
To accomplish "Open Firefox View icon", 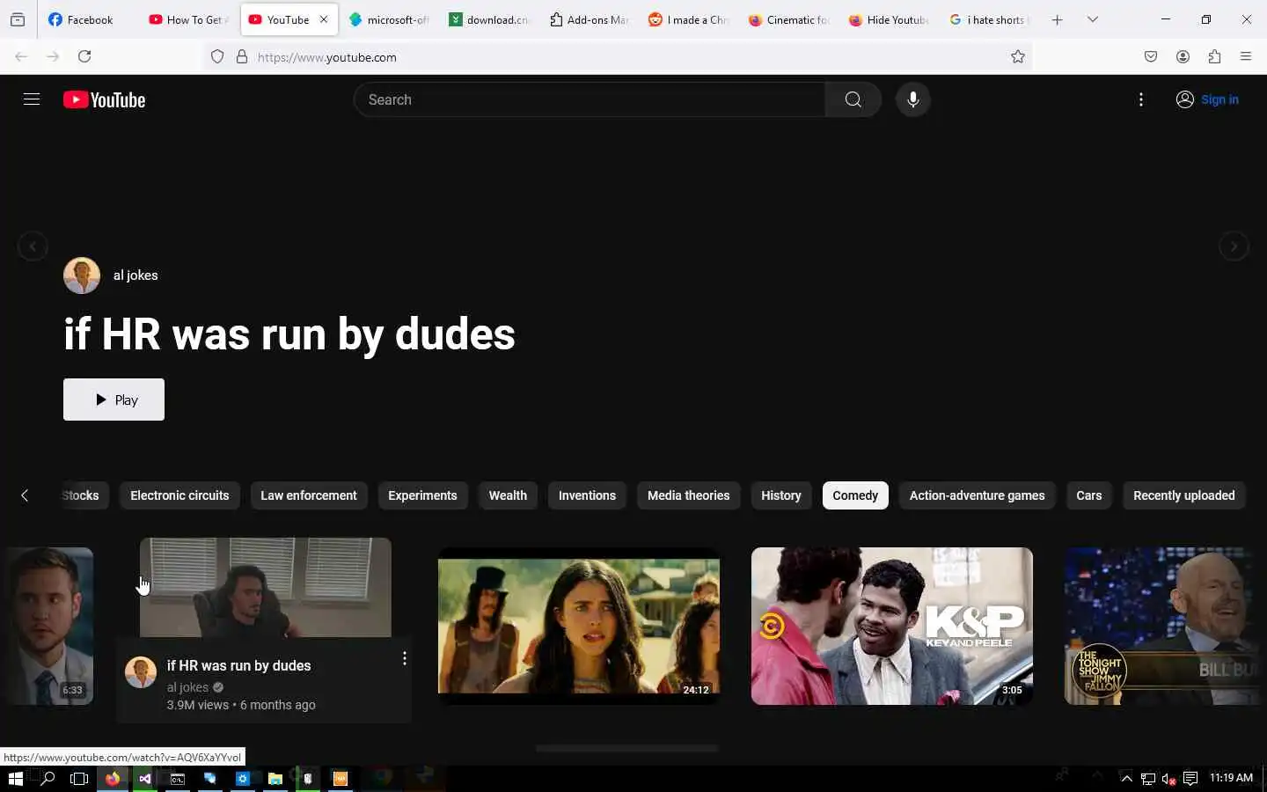I will tap(18, 19).
